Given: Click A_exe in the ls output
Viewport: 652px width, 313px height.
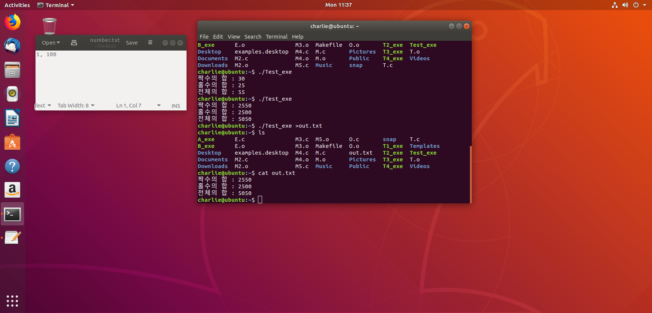Looking at the screenshot, I should click(206, 139).
